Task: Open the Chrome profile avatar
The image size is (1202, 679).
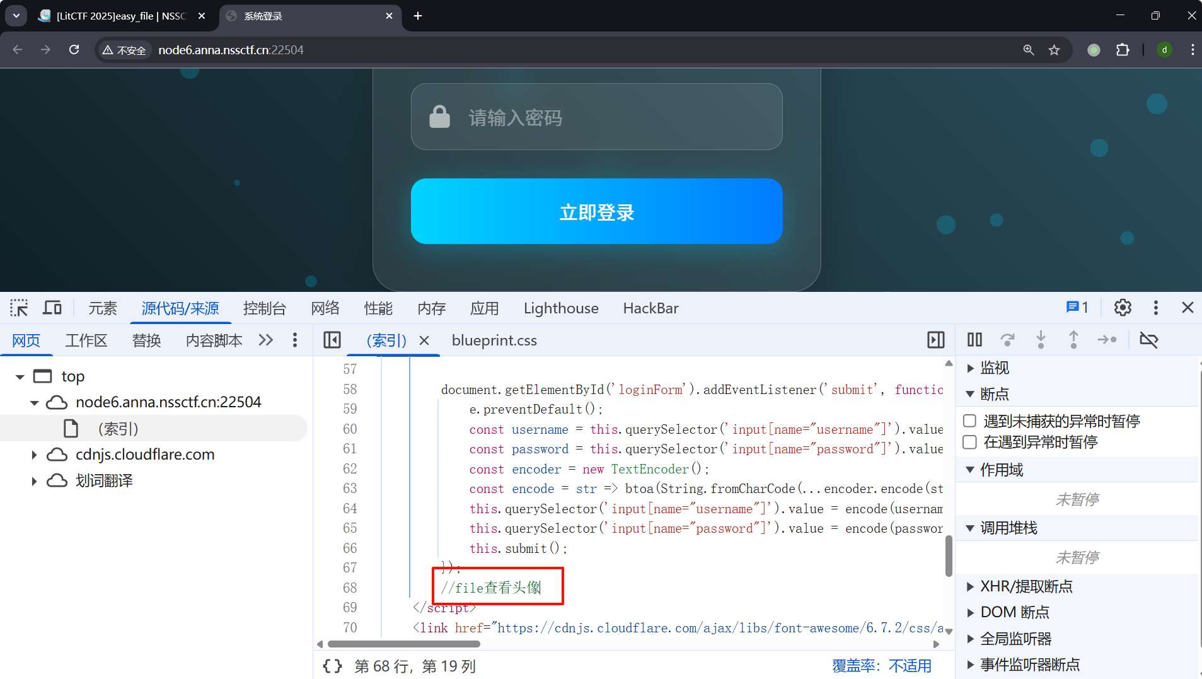Action: (1164, 50)
